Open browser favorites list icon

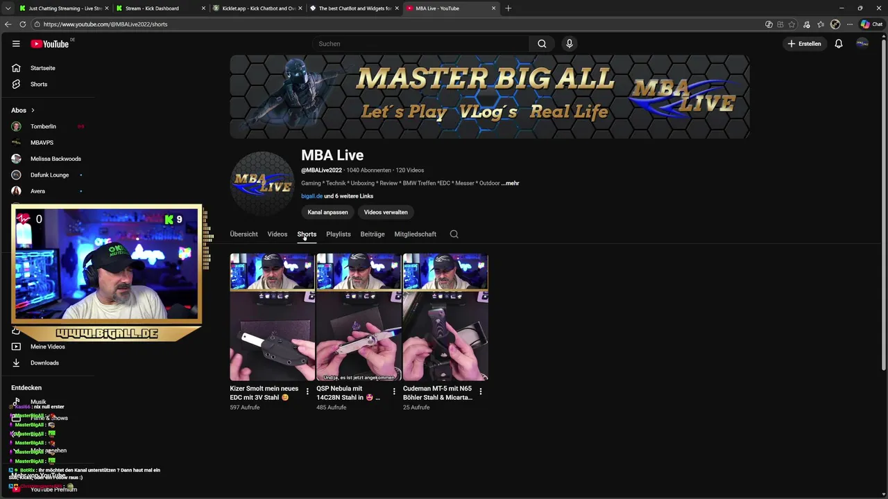[x=820, y=24]
